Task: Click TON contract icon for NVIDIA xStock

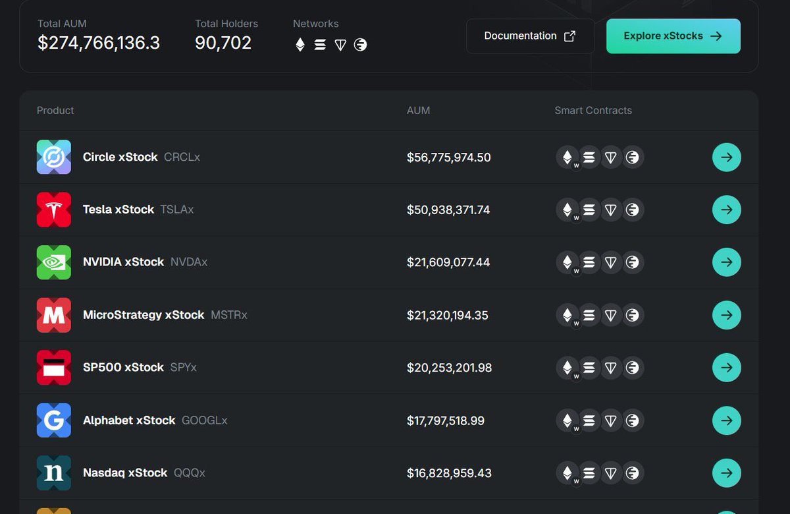Action: coord(611,262)
